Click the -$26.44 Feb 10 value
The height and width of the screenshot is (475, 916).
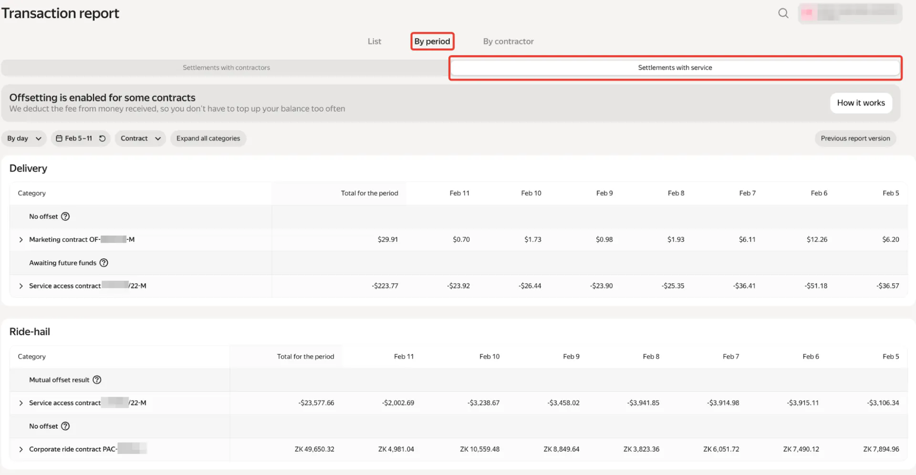(530, 286)
